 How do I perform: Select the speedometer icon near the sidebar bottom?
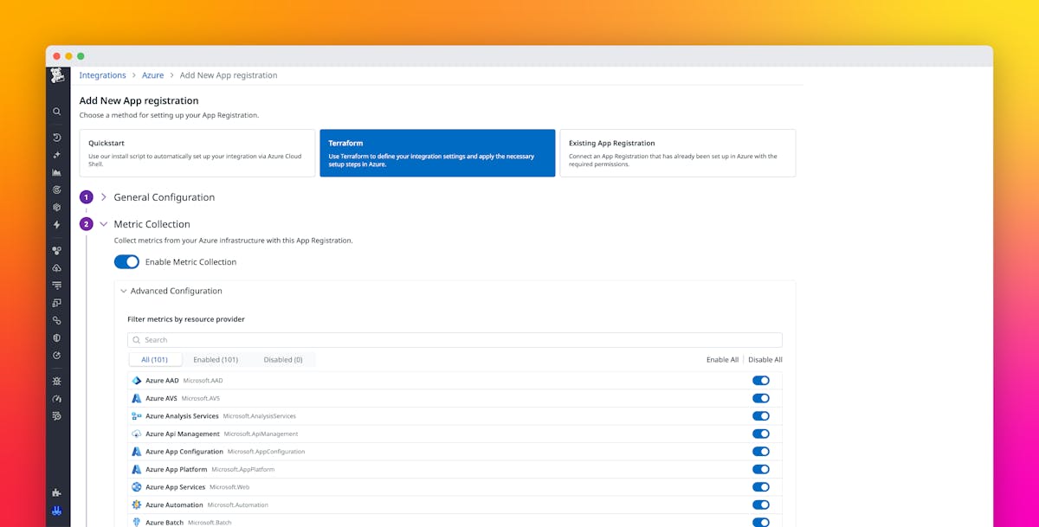pos(56,398)
